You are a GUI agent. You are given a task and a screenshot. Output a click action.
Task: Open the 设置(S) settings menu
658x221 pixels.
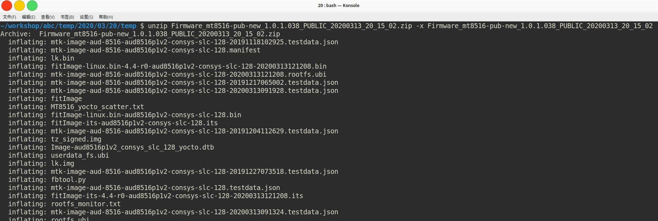click(x=86, y=17)
